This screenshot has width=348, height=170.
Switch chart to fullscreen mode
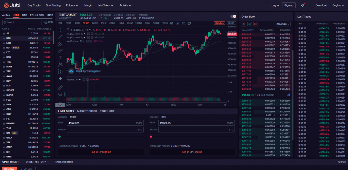tap(183, 23)
